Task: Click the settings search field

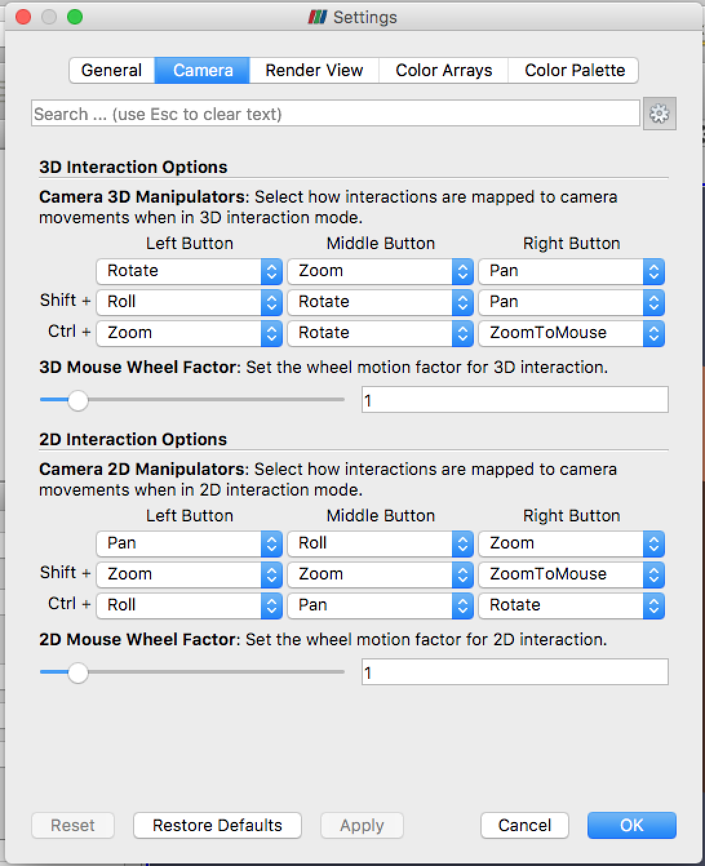Action: point(335,114)
